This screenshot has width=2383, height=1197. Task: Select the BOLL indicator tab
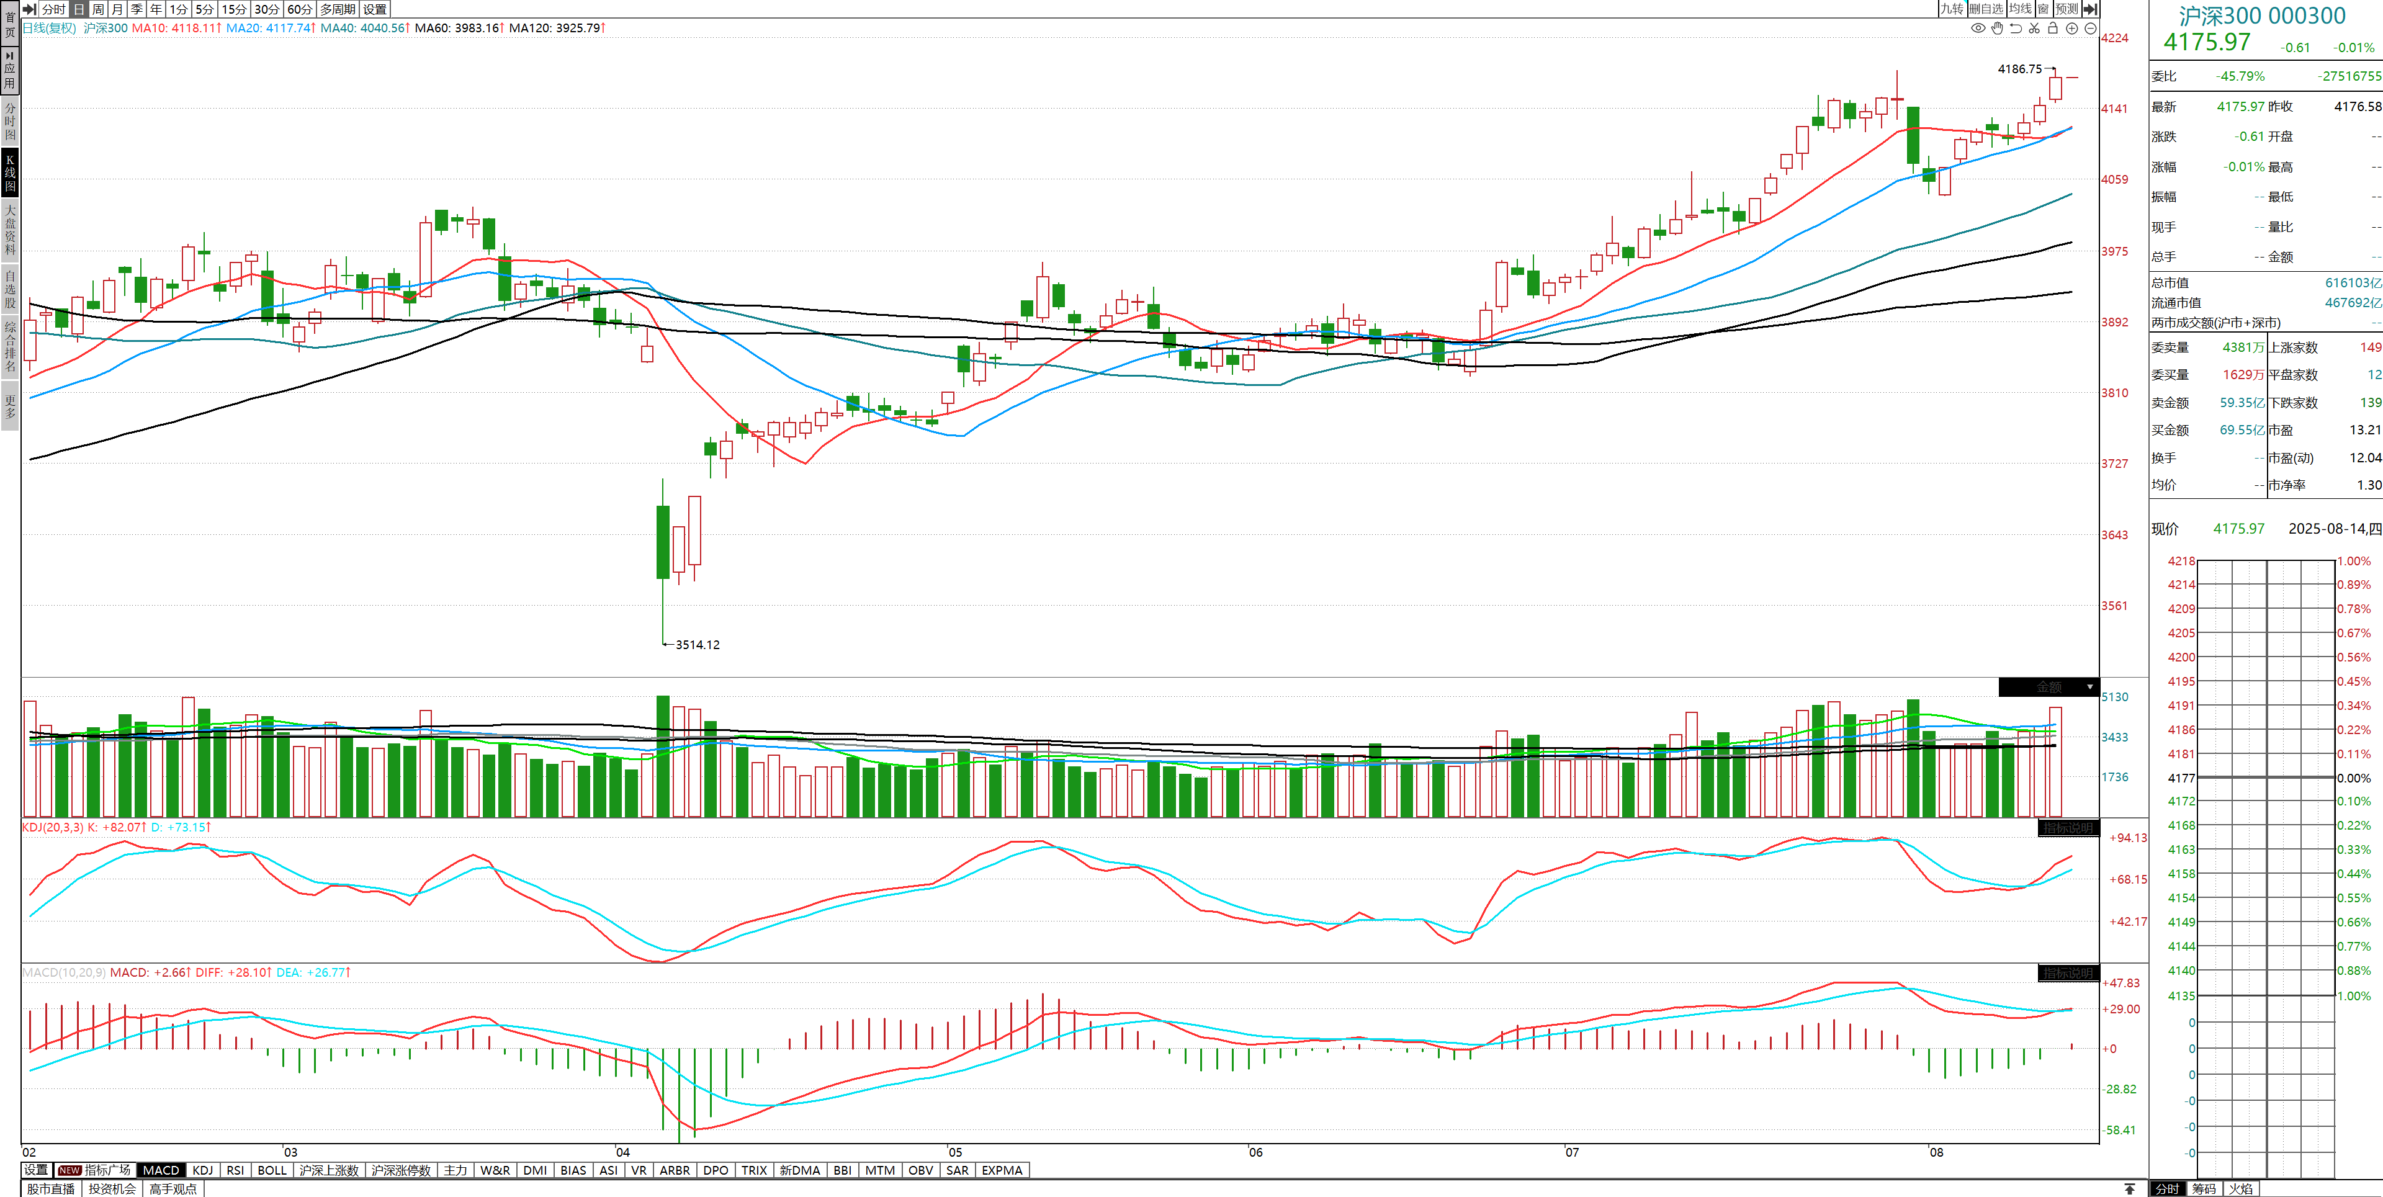coord(272,1170)
